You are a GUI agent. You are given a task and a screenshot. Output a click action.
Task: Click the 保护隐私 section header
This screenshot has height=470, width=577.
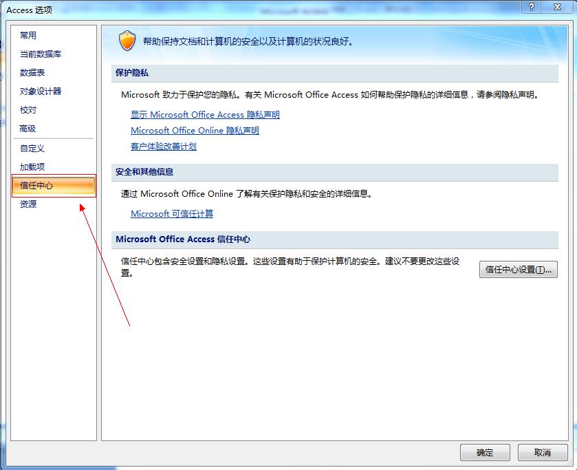click(334, 73)
